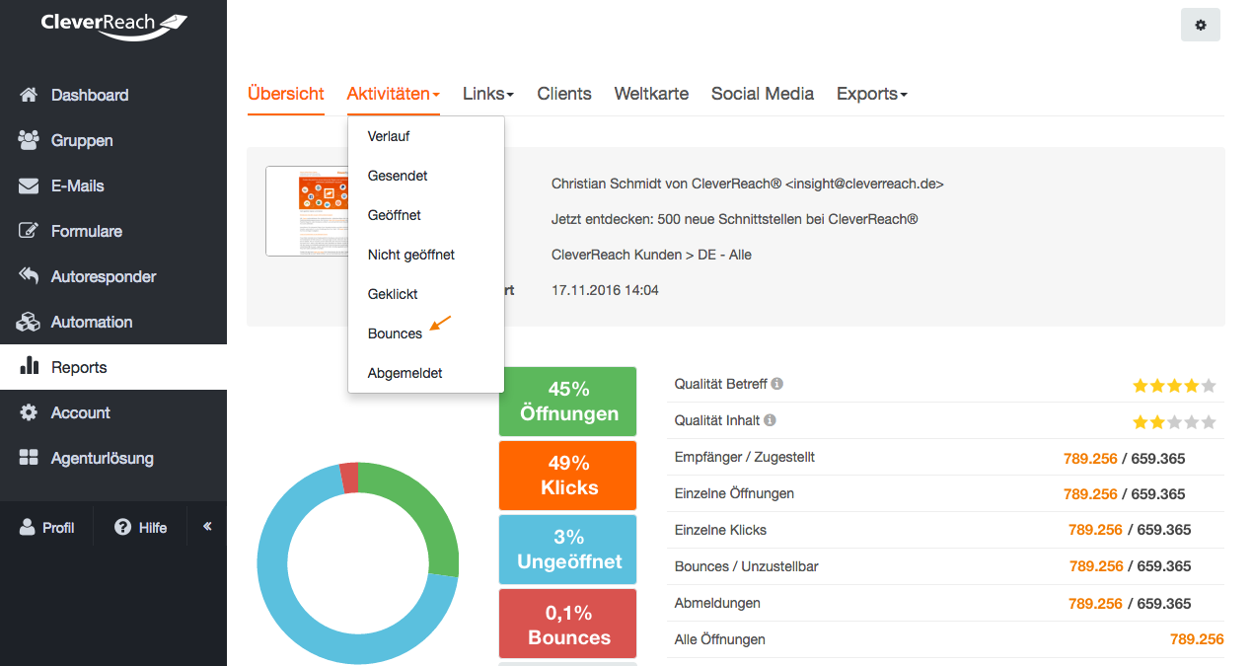Screen dimensions: 1252x666
Task: Click the Agenturlösung grid icon
Action: tap(29, 458)
